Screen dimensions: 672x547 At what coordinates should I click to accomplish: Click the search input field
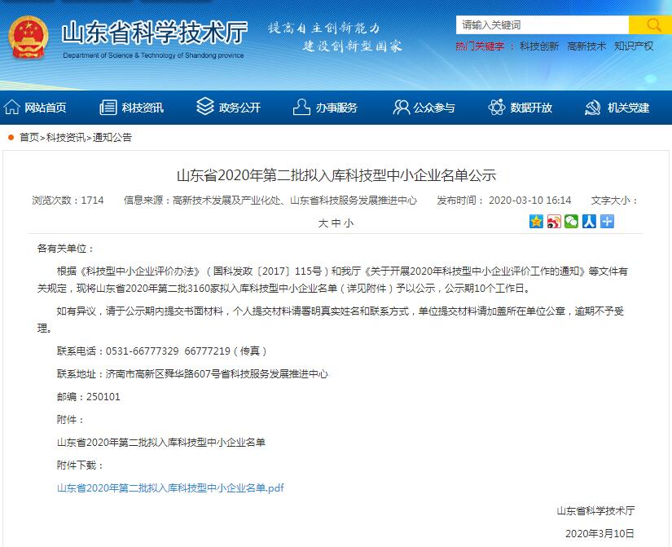[538, 24]
